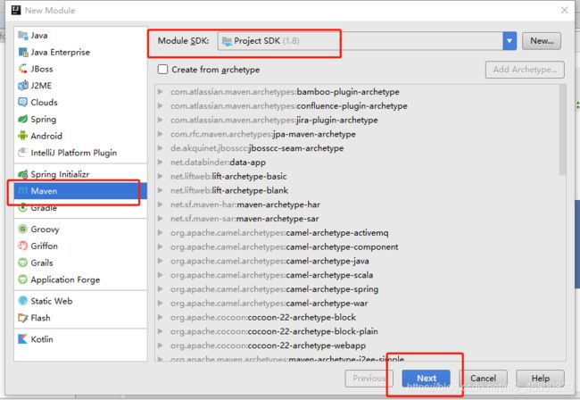
Task: Expand jira-plugin-archetype entry
Action: tap(160, 120)
